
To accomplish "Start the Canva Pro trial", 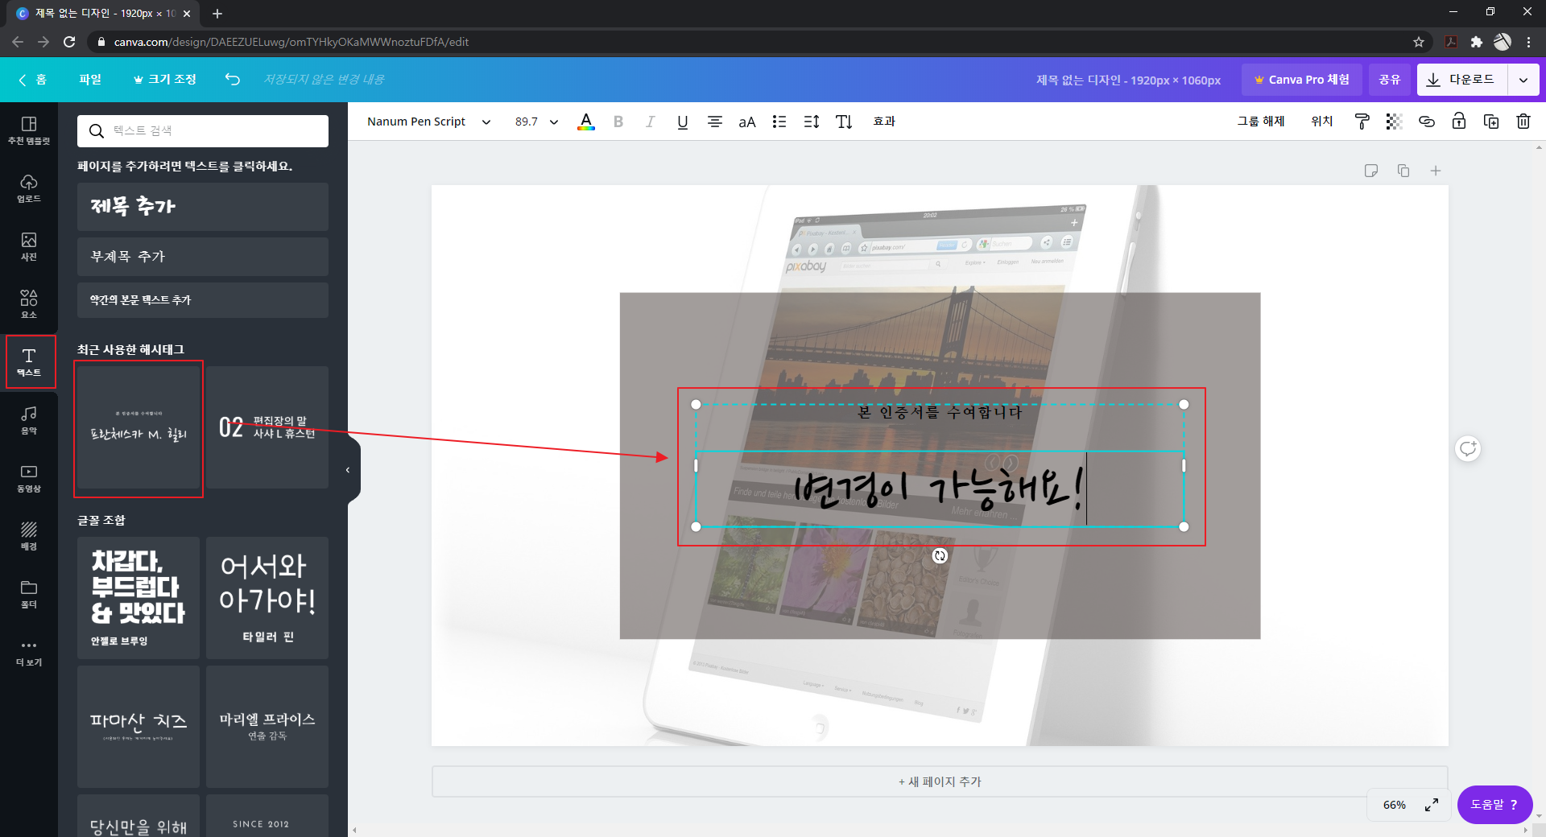I will tap(1302, 80).
